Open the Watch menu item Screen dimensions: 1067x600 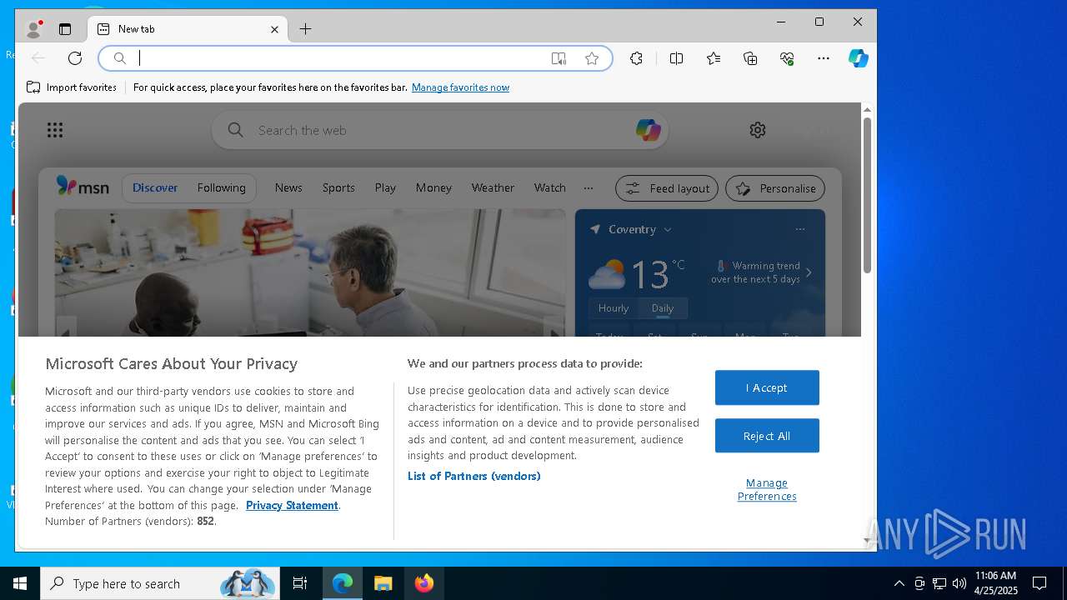click(550, 187)
